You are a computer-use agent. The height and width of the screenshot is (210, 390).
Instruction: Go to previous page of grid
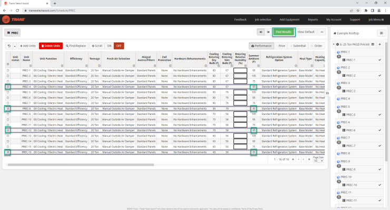pos(298,159)
